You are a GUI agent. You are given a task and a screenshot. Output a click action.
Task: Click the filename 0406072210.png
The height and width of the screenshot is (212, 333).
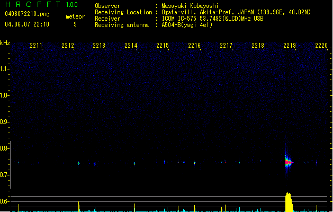pos(27,14)
